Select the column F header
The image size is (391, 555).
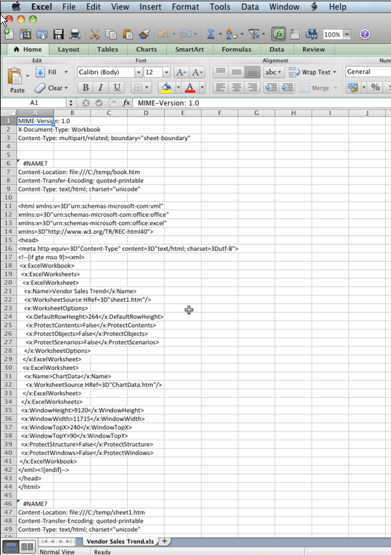[220, 113]
